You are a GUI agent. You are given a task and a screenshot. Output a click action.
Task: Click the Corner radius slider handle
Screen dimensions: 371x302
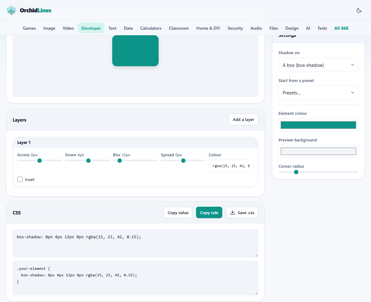click(x=296, y=172)
